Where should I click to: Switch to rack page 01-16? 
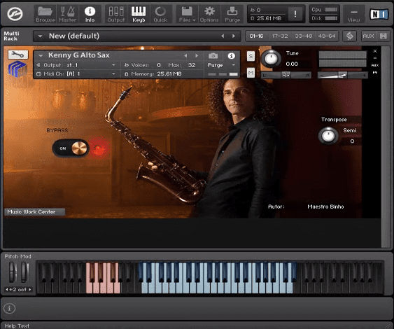(x=256, y=36)
